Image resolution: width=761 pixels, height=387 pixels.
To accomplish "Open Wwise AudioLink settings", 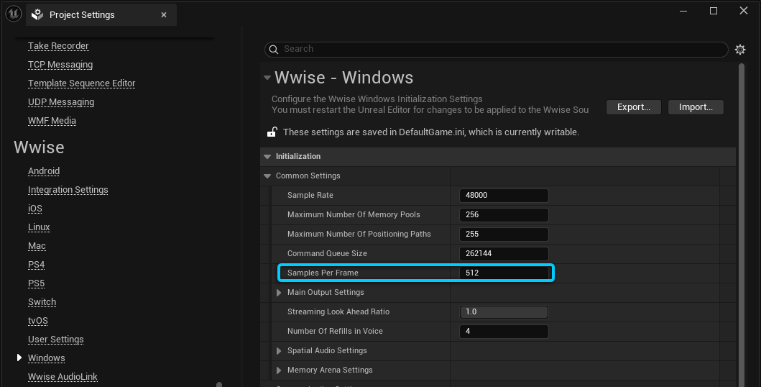I will [x=63, y=377].
